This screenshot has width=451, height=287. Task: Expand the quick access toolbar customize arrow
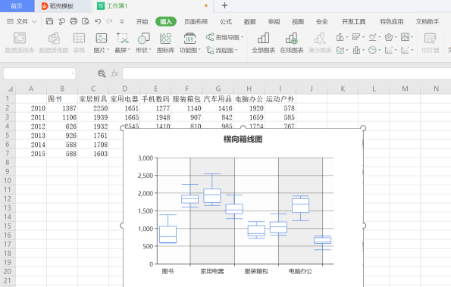122,21
